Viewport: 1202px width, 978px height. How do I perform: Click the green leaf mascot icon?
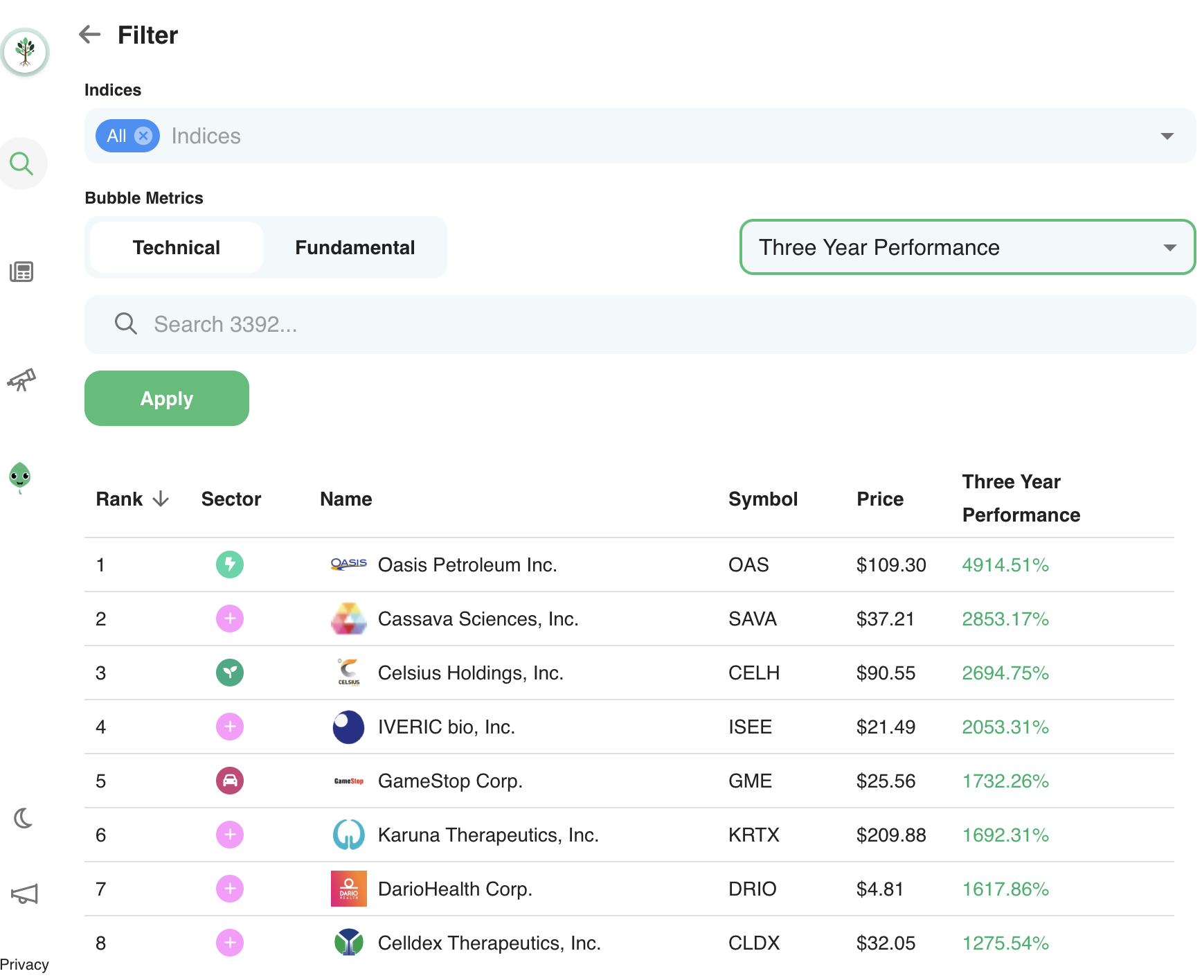(20, 477)
